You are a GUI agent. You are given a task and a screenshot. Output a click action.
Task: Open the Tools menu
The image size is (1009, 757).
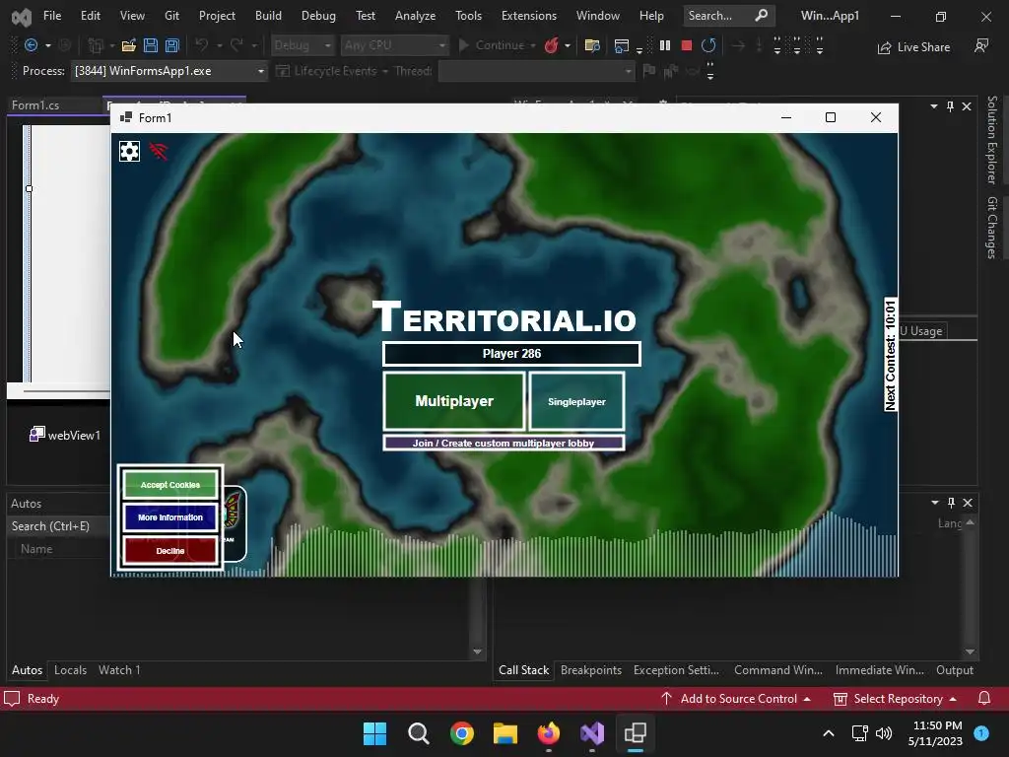468,16
